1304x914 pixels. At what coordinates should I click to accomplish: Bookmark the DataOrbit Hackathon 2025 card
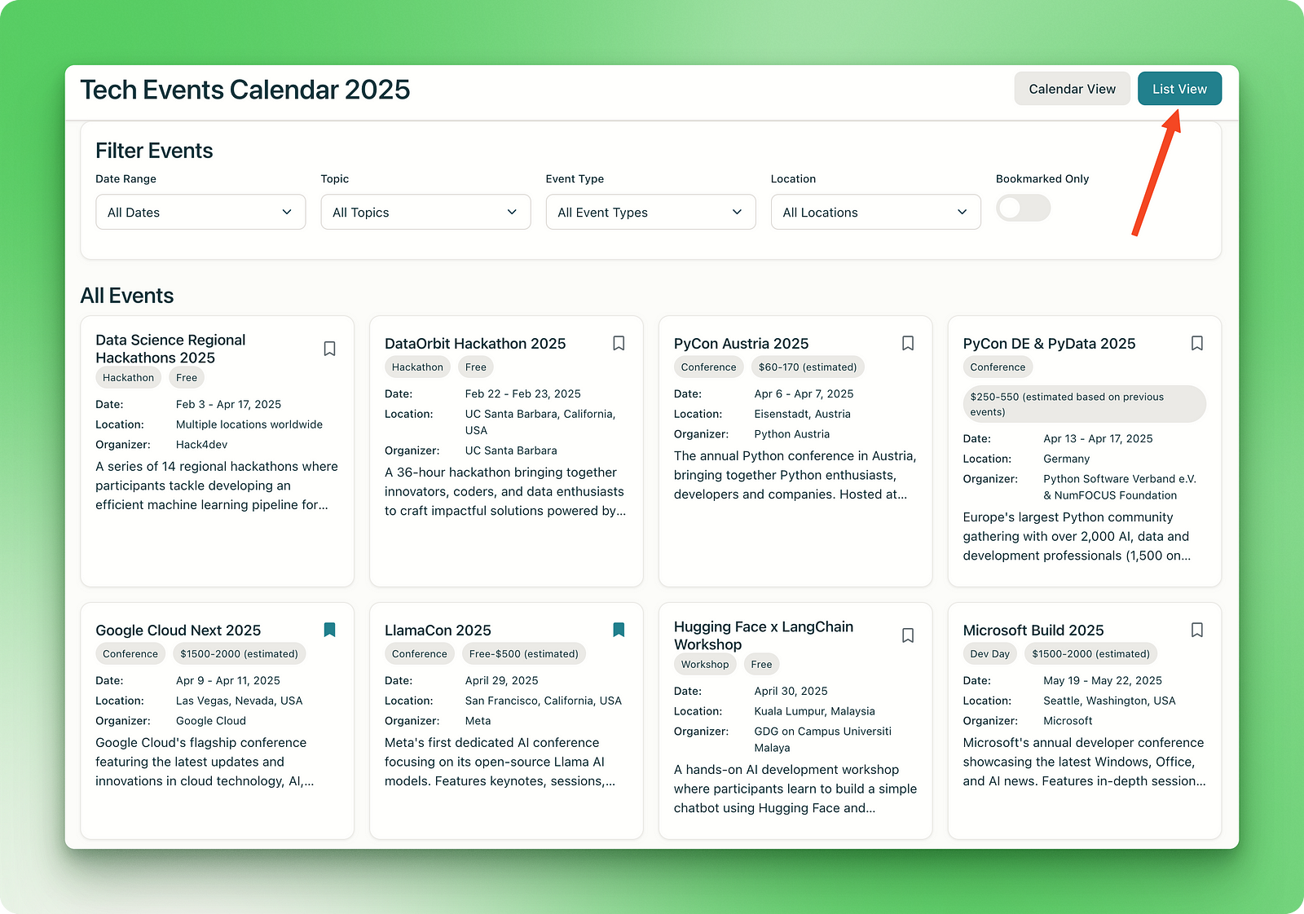(x=619, y=343)
